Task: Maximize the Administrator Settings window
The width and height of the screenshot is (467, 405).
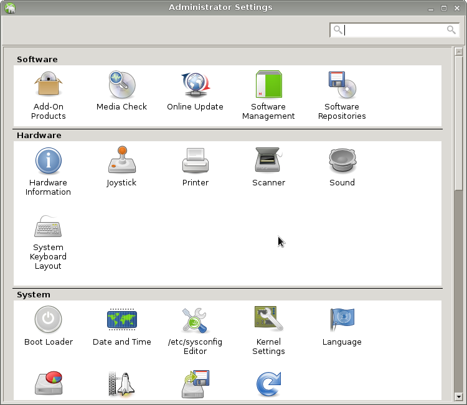Action: tap(444, 8)
